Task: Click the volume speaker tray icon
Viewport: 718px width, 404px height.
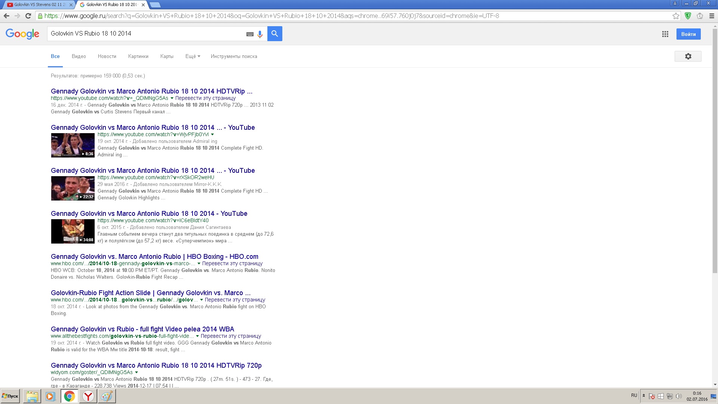Action: [678, 396]
